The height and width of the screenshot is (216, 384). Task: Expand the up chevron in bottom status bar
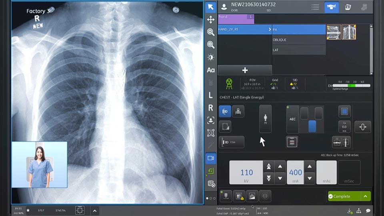(x=95, y=210)
